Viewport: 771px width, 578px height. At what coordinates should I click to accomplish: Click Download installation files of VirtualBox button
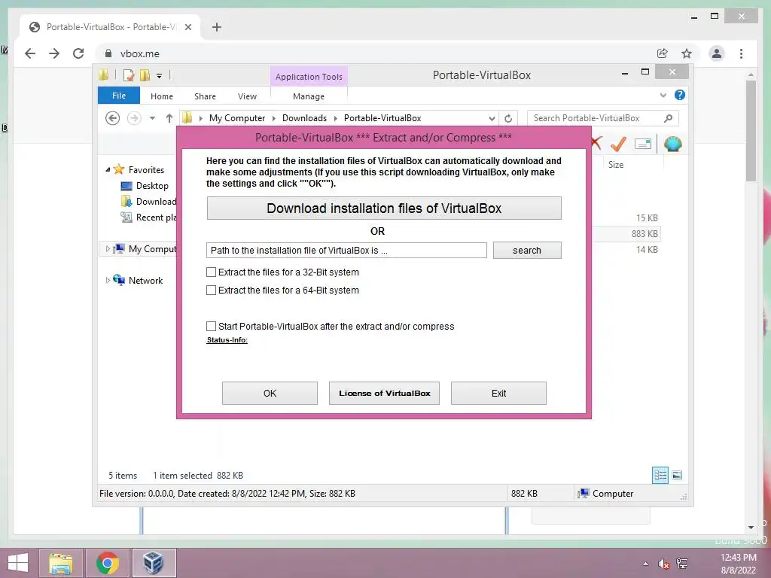click(x=383, y=208)
